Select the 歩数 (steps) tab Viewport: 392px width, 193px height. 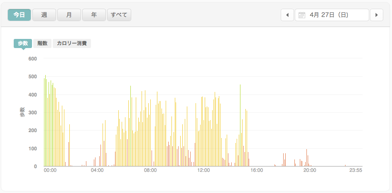pyautogui.click(x=23, y=43)
